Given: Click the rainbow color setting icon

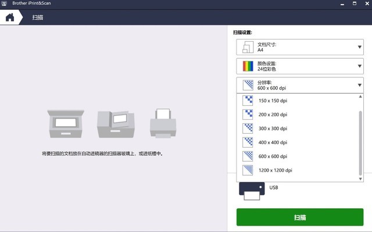Looking at the screenshot, I should pos(248,66).
